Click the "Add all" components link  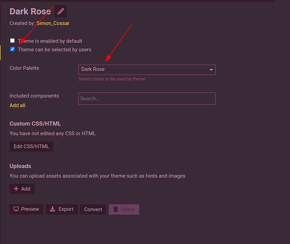[18, 105]
